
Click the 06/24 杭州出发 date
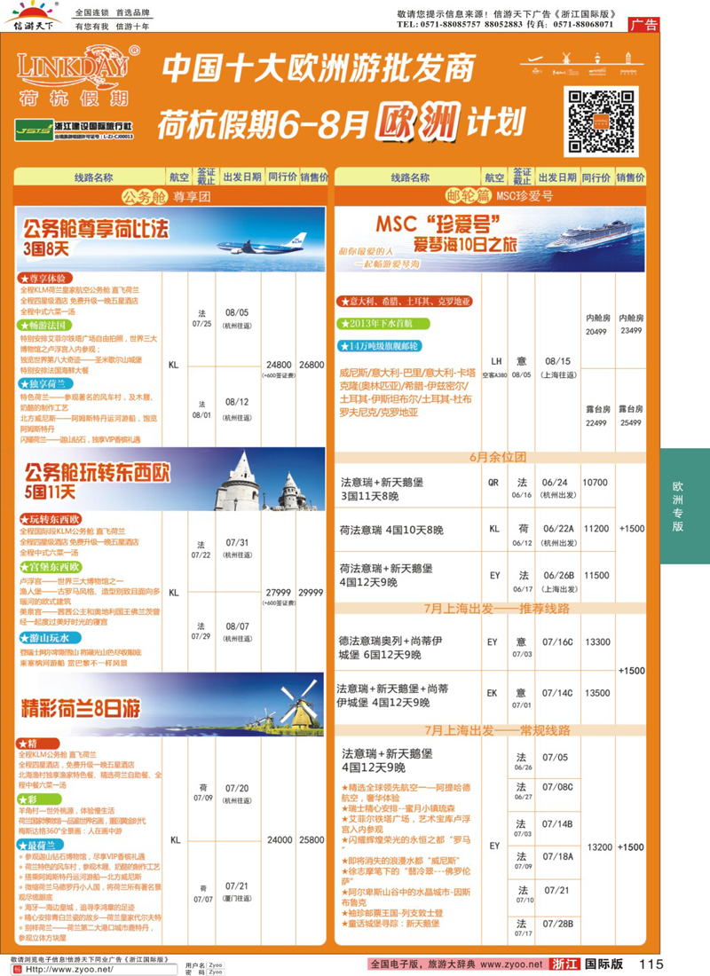pyautogui.click(x=558, y=488)
